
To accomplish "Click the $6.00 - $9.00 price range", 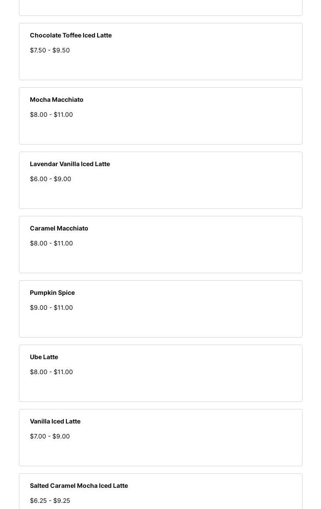I will click(51, 179).
